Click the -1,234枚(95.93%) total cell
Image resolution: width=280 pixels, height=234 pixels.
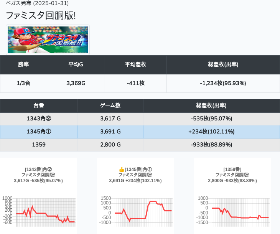223,83
